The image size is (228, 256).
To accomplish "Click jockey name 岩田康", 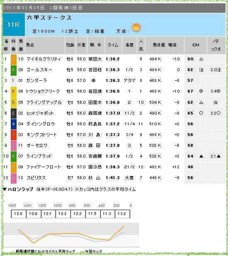I will tap(95, 91).
